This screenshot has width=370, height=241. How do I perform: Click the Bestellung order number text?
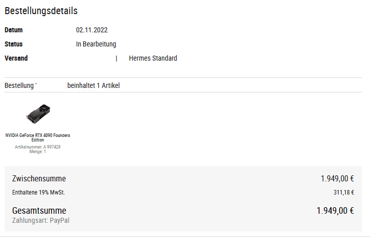(21, 85)
